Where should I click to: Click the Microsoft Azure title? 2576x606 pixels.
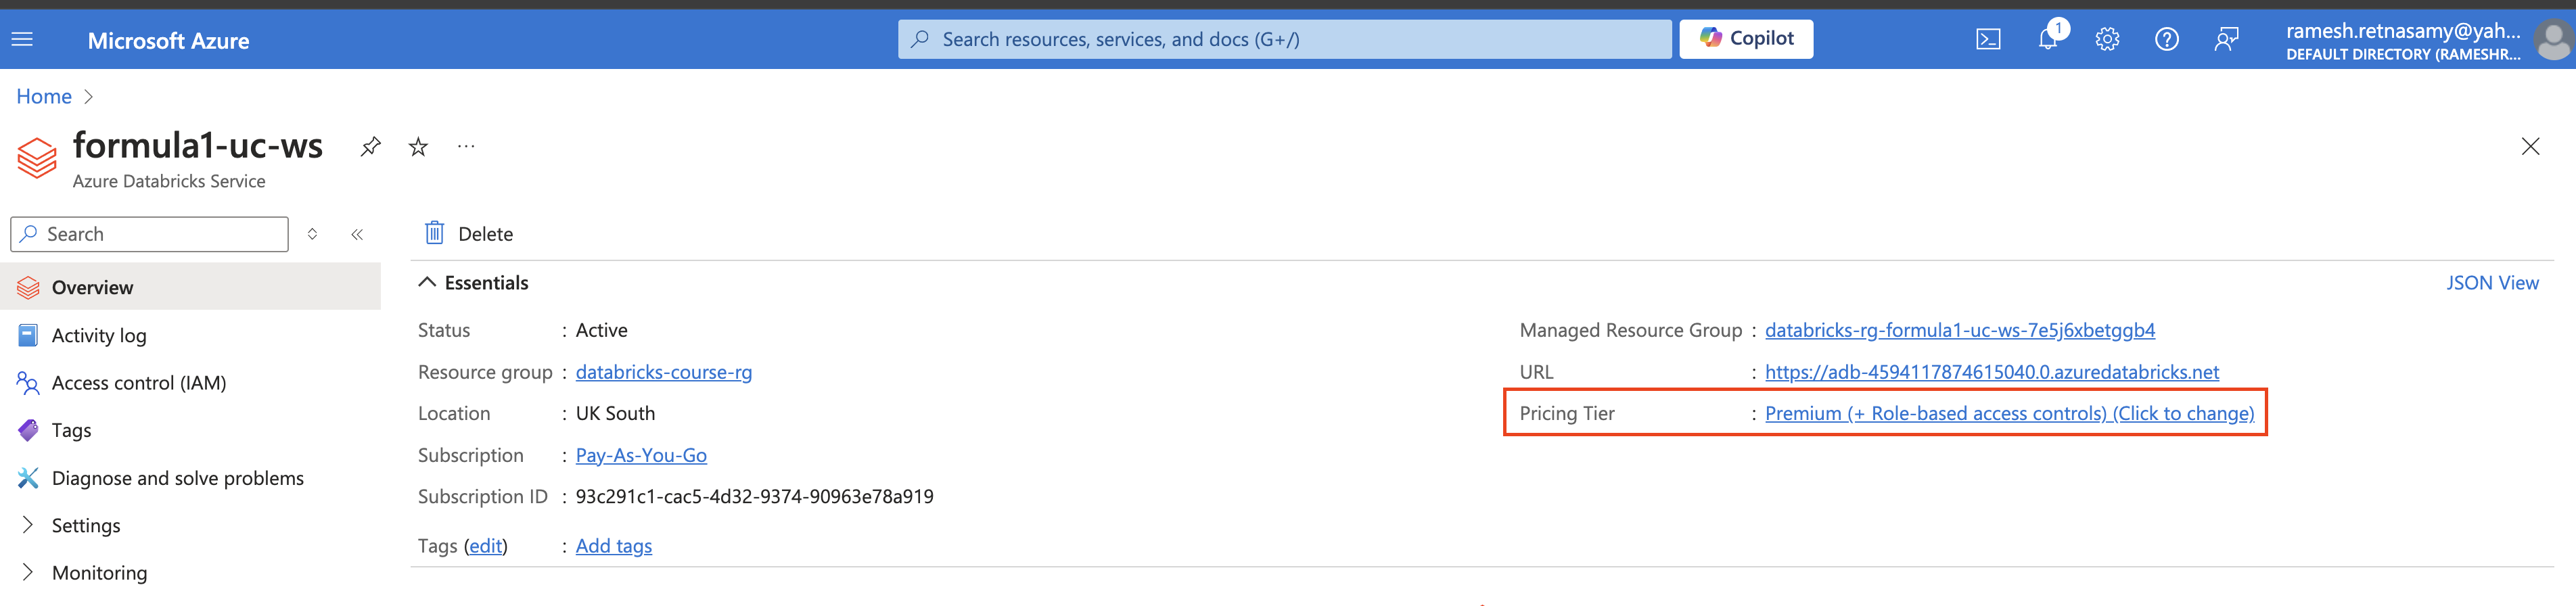168,41
